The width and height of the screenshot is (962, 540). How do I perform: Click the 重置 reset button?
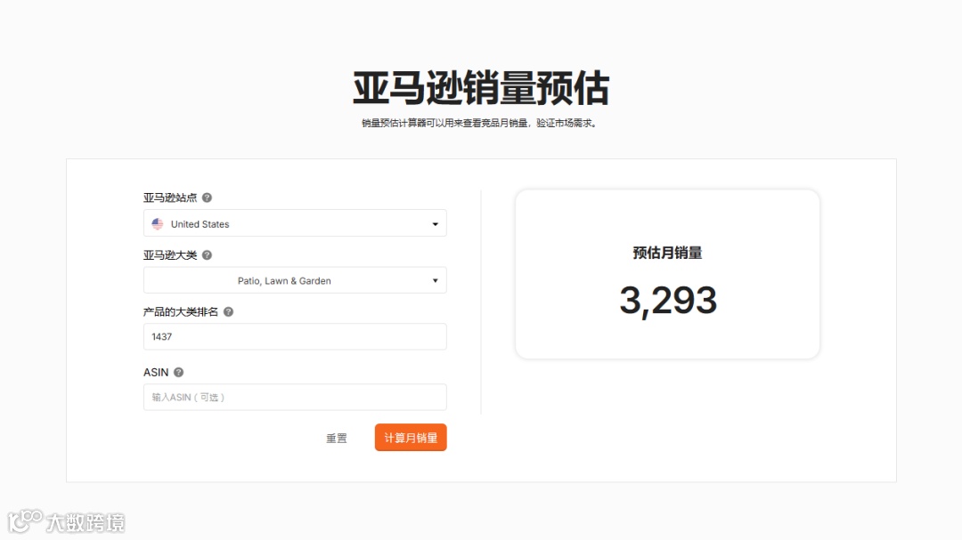click(x=336, y=438)
